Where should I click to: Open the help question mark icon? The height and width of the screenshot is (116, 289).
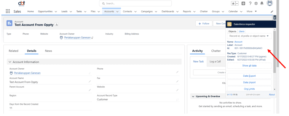coord(250,3)
